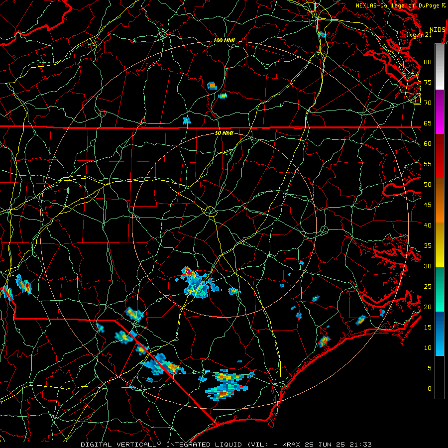Viewport: 448px width, 448px height.
Task: Click the 15 value on the scale
Action: (428, 328)
